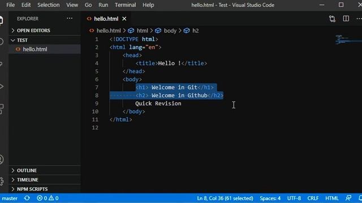
Task: Open the Open Changes compare icon
Action: click(x=332, y=19)
